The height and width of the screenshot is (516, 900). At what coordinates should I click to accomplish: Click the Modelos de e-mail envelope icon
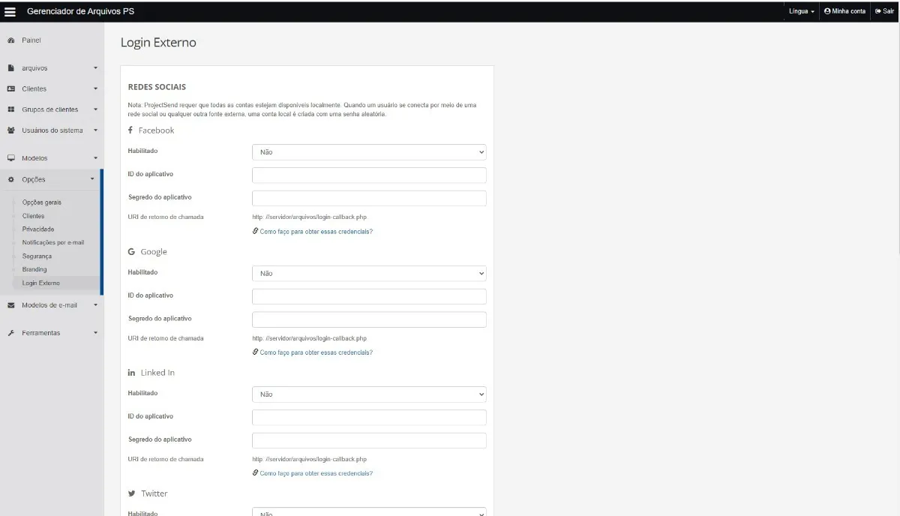pos(10,305)
